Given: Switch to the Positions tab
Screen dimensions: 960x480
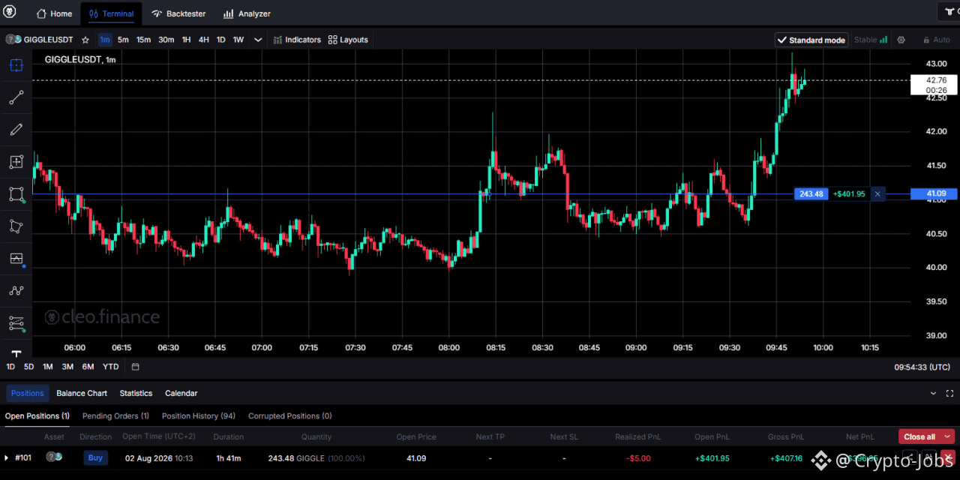Looking at the screenshot, I should click(x=27, y=393).
